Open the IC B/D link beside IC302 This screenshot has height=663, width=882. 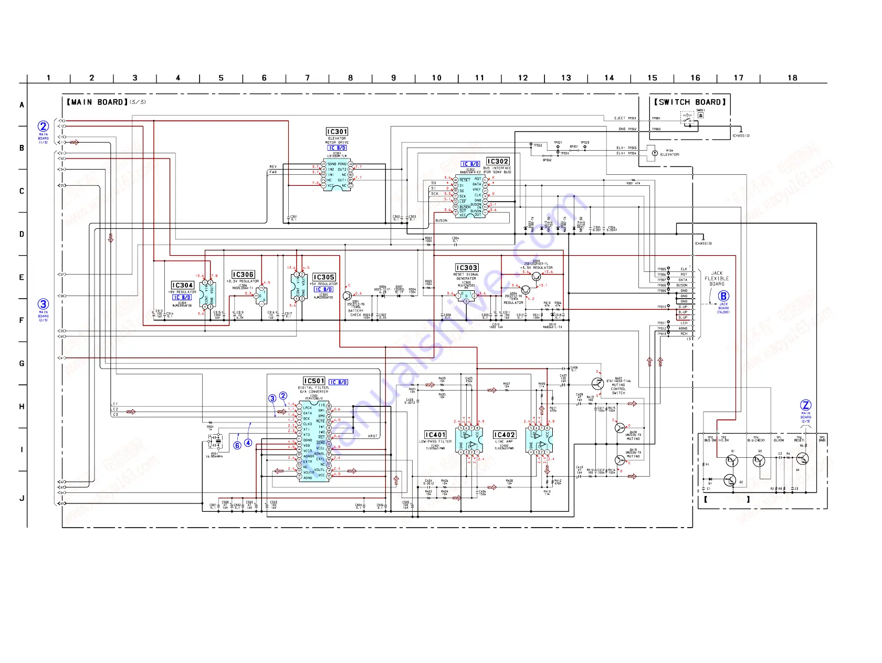(x=470, y=164)
